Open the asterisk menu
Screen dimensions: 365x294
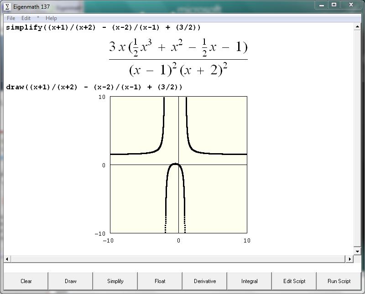point(38,18)
